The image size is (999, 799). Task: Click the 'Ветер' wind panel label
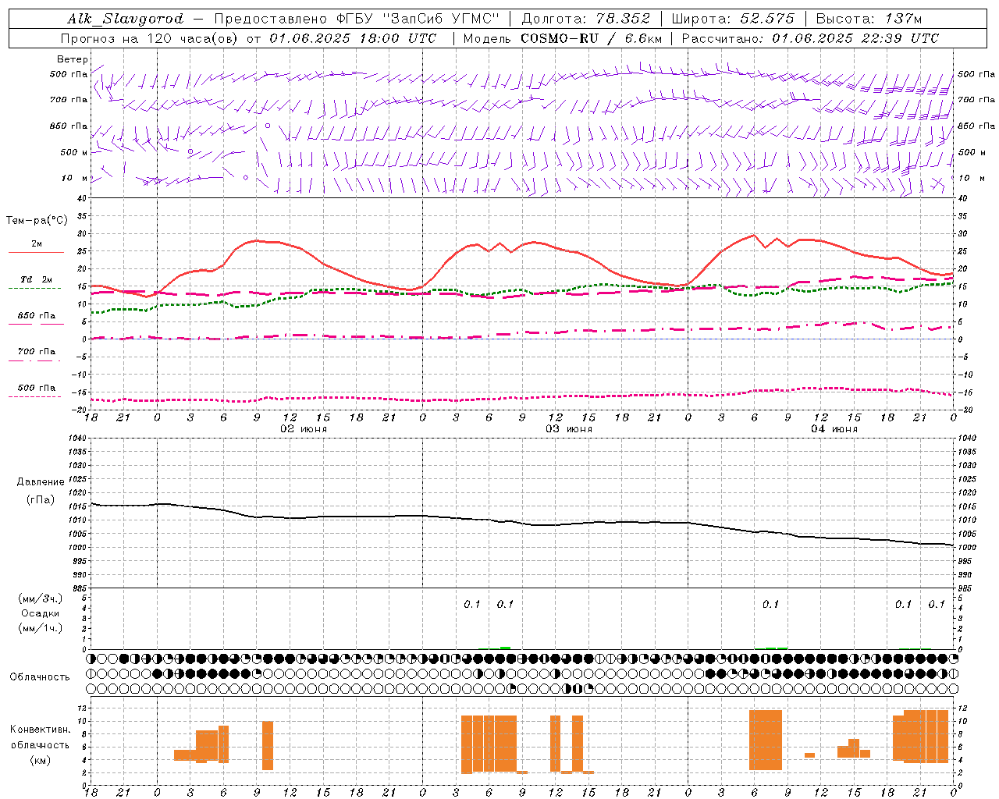pyautogui.click(x=73, y=59)
